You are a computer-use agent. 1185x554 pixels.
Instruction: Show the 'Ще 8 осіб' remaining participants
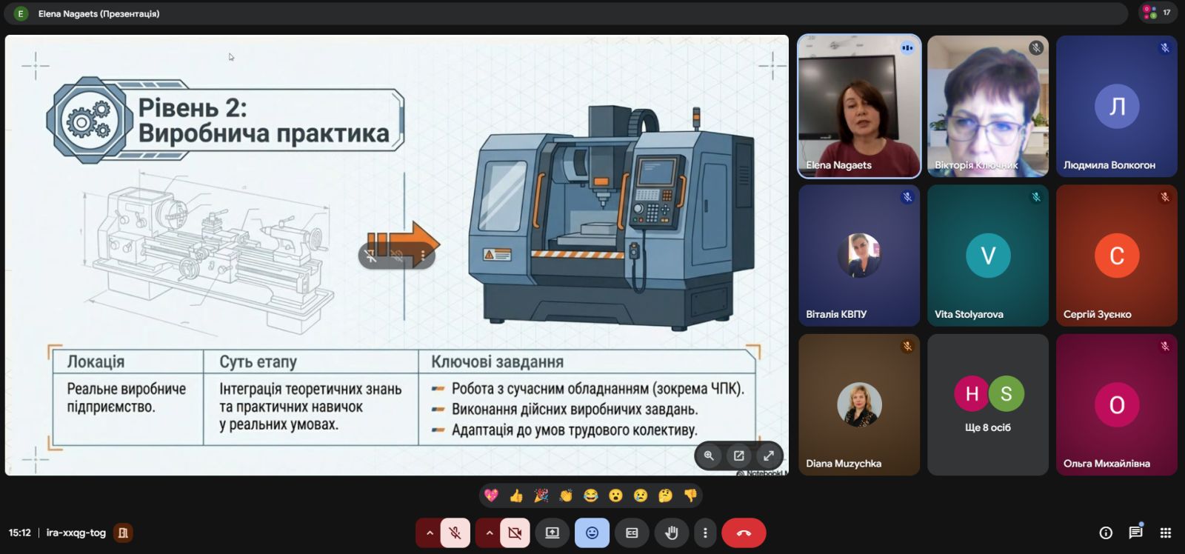pyautogui.click(x=988, y=404)
